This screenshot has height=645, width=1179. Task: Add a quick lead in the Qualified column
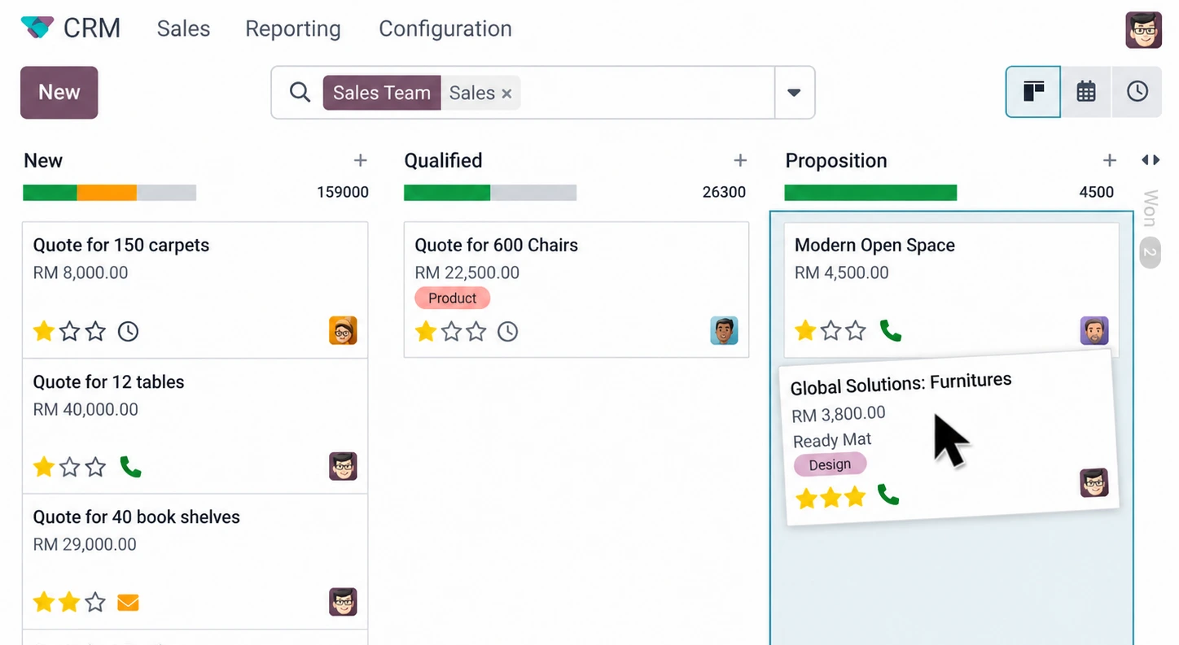point(739,161)
